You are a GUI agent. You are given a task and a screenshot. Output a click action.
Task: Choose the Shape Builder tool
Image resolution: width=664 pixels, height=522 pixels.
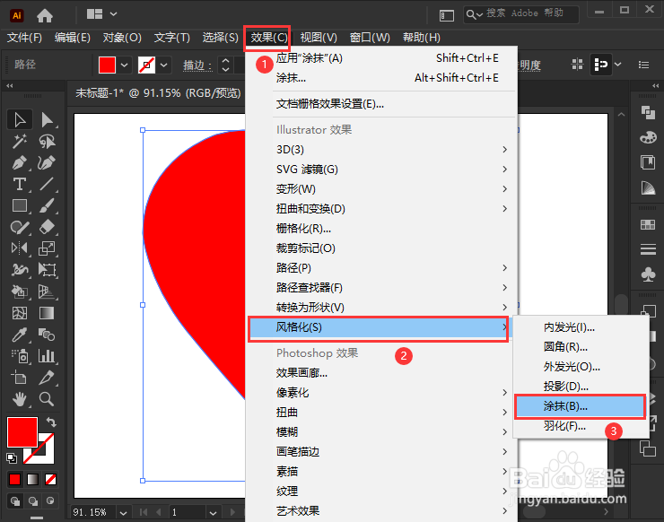click(20, 291)
